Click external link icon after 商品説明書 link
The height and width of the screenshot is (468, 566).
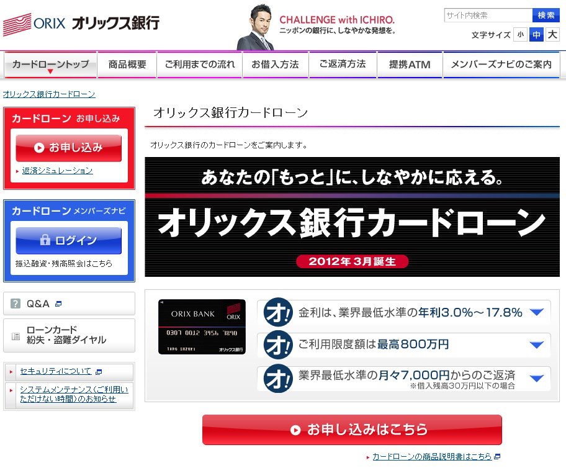497,456
